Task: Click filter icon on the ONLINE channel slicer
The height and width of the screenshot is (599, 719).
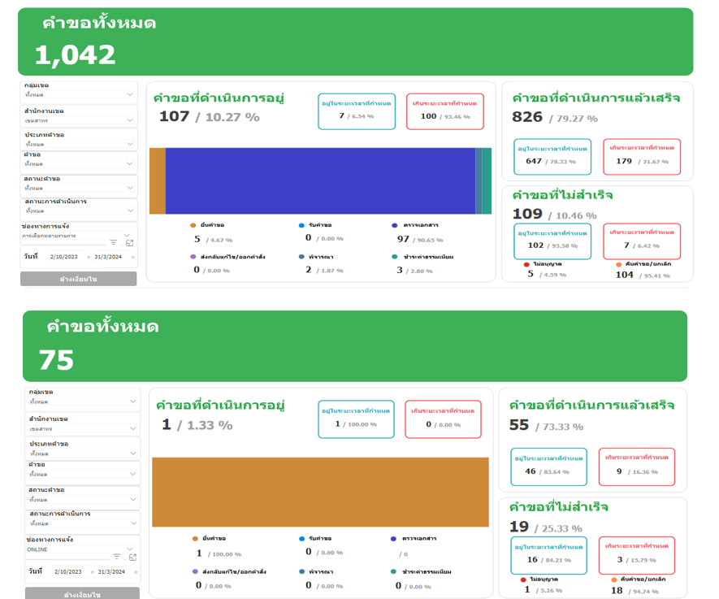Action: point(117,557)
